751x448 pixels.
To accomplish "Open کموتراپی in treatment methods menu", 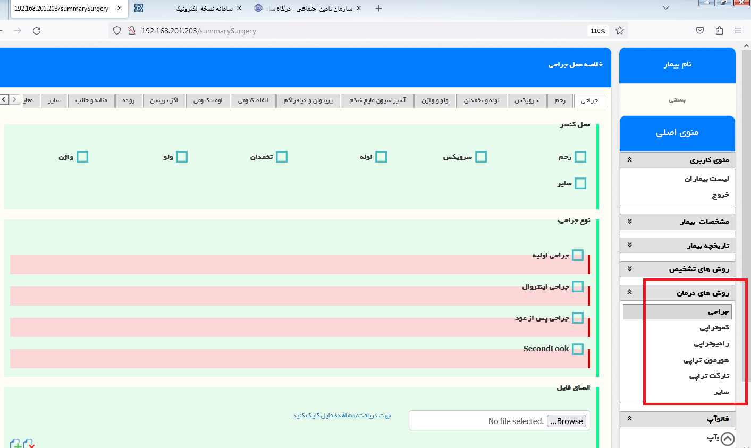I will tap(714, 328).
